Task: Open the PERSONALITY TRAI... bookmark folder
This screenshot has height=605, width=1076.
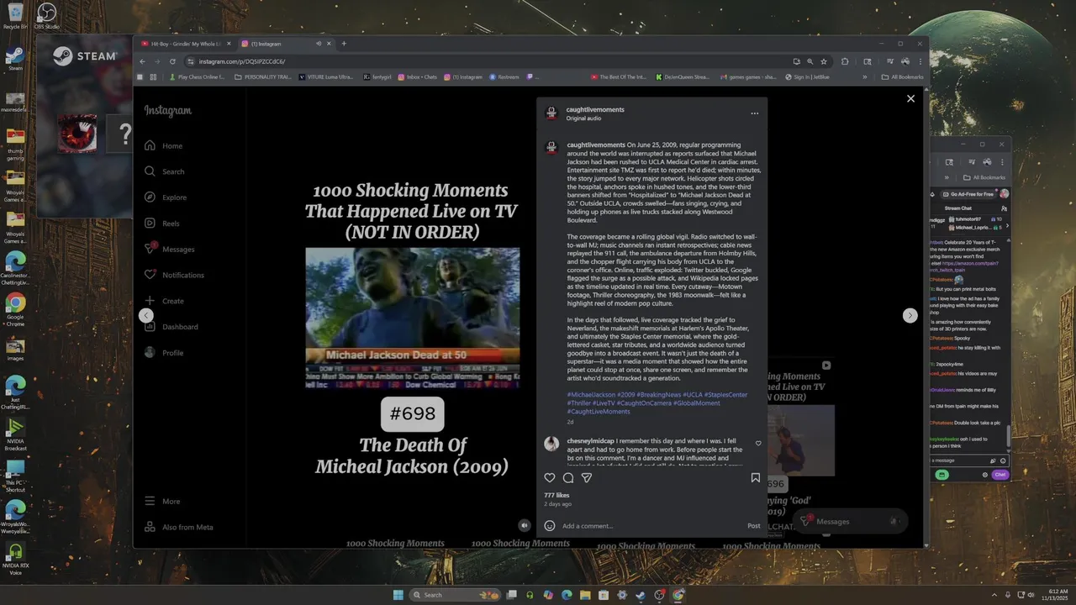Action: (x=263, y=76)
